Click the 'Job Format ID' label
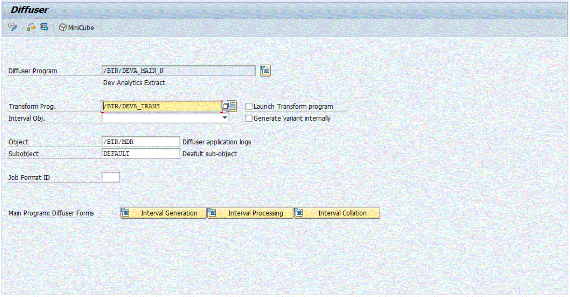Image resolution: width=570 pixels, height=297 pixels. tap(29, 177)
